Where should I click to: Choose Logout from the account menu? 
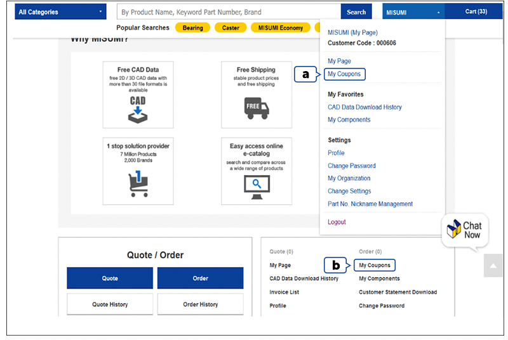pos(337,222)
